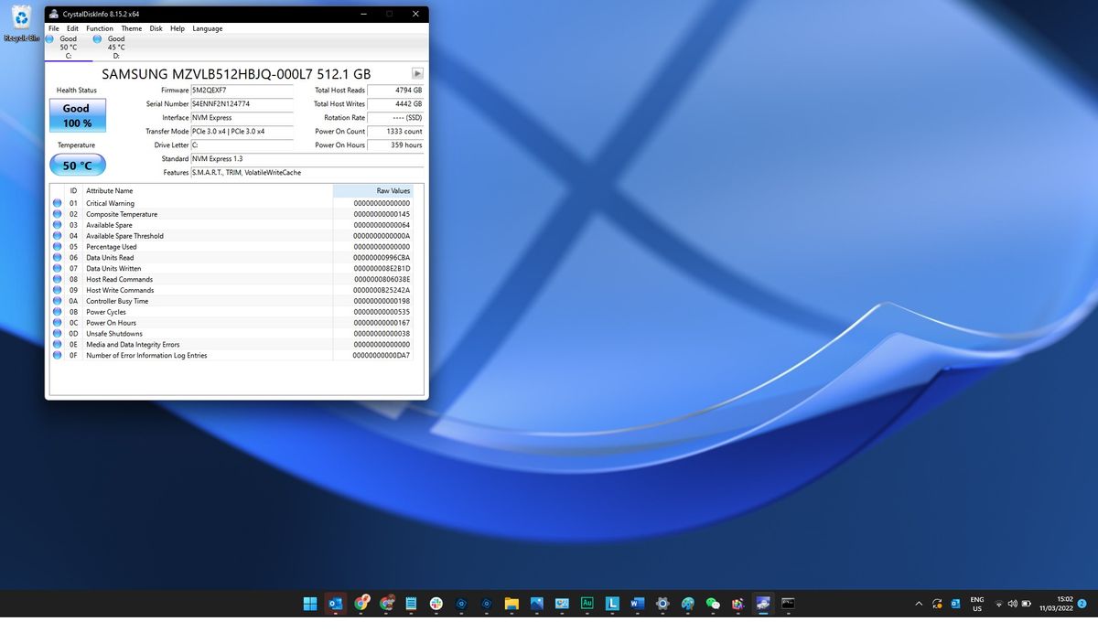
Task: Open the Language menu
Action: 207,28
